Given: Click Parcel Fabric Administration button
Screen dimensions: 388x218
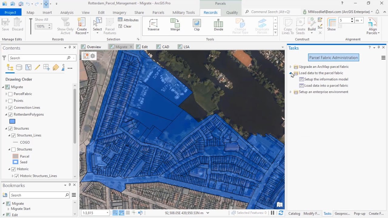Looking at the screenshot, I should (333, 58).
